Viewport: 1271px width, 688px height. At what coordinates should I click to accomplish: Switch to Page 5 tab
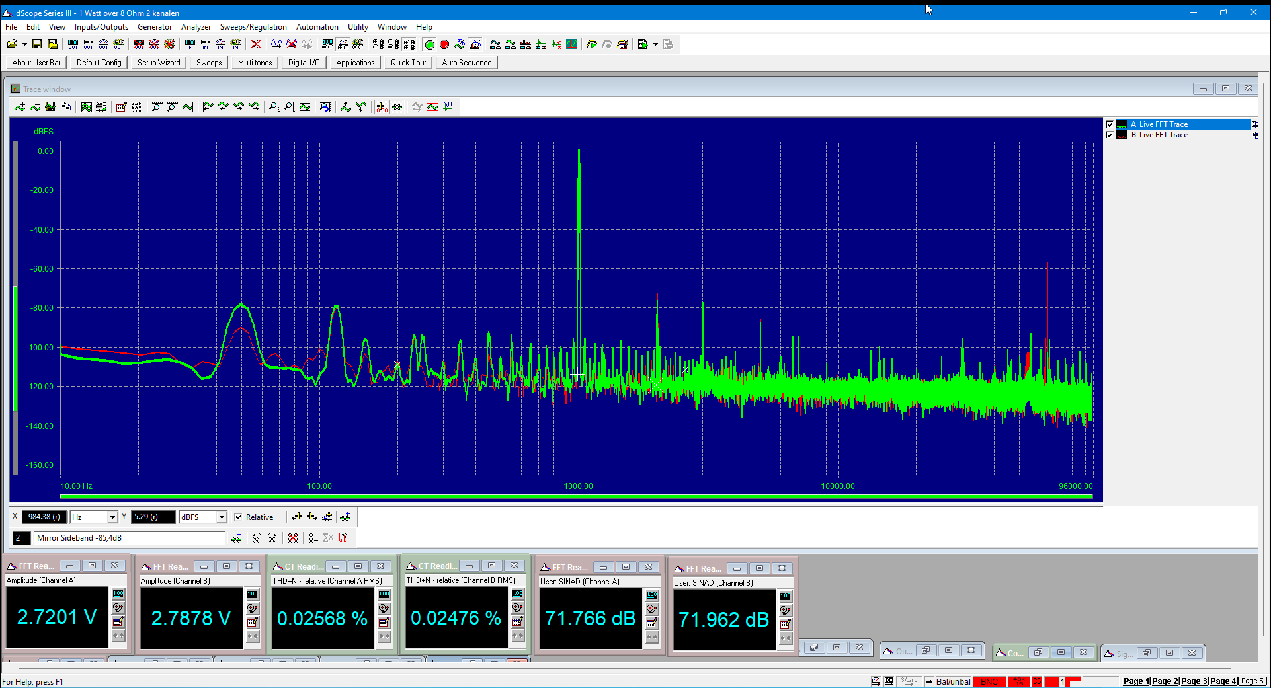(1252, 681)
